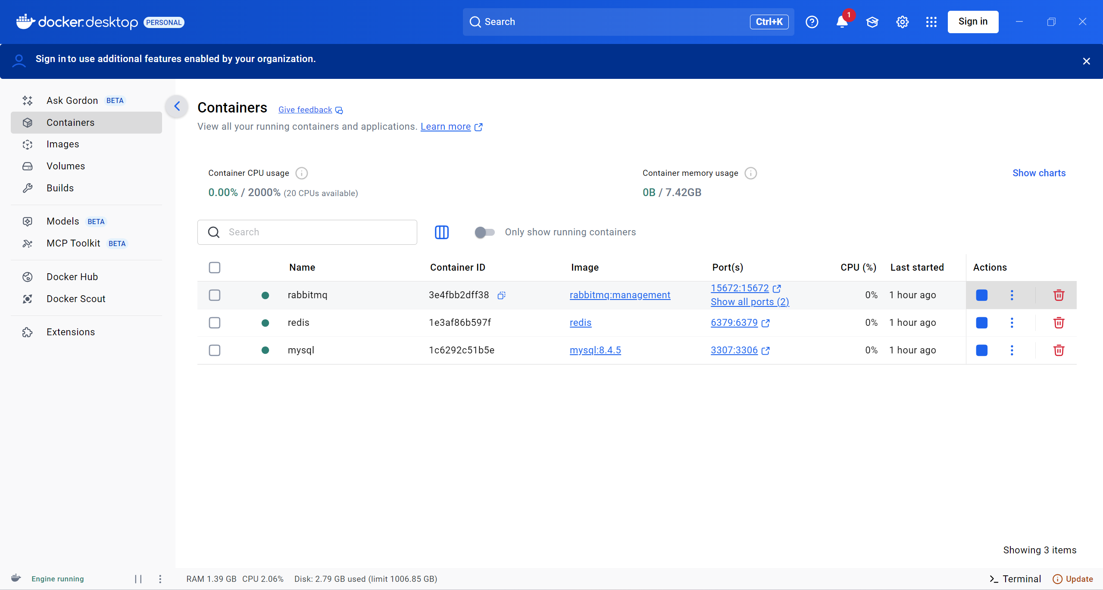Open more actions for redis
This screenshot has width=1103, height=590.
click(1012, 323)
